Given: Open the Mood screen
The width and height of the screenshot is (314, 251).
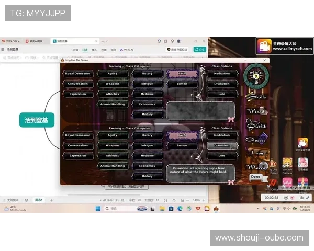Looking at the screenshot, I should pyautogui.click(x=257, y=111).
